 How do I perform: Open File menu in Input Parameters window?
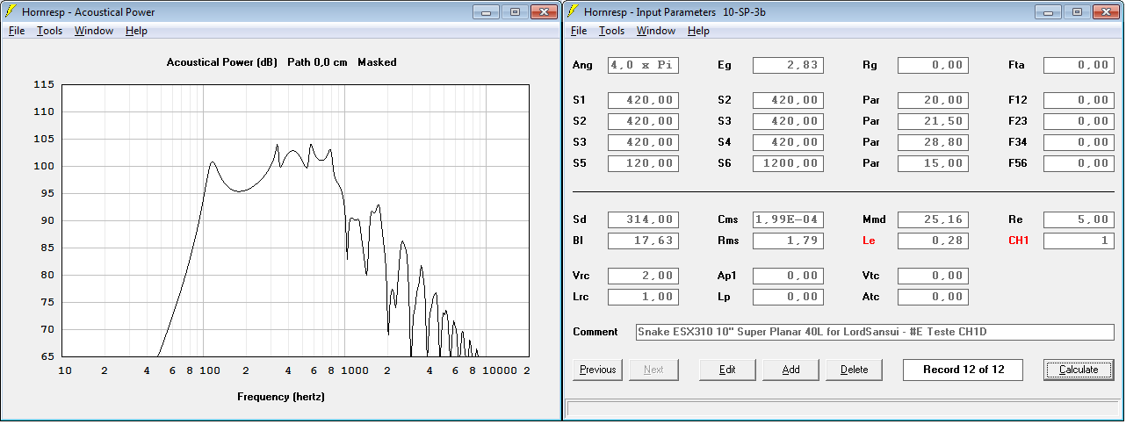[x=579, y=31]
